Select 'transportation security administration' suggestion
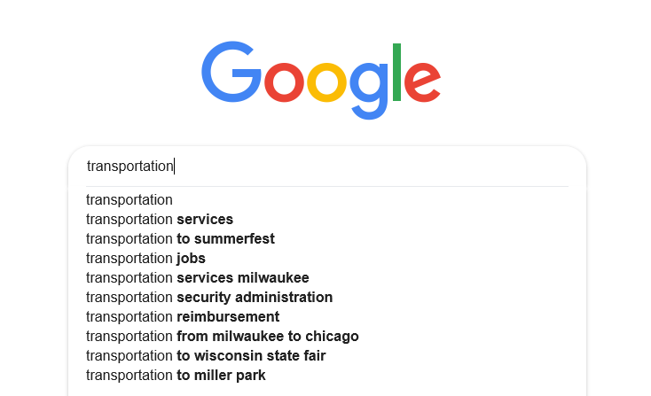651x396 pixels. (209, 298)
